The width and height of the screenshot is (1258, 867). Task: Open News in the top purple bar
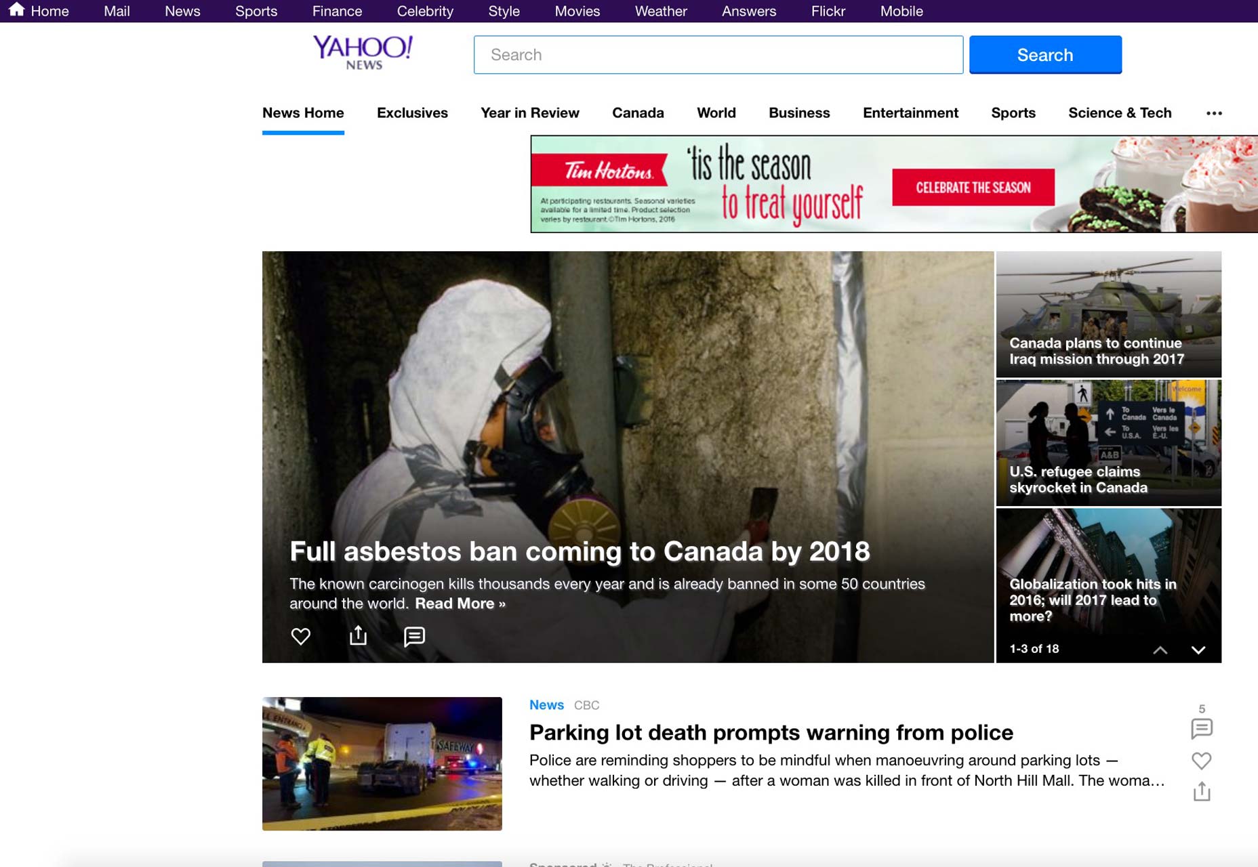(x=182, y=11)
